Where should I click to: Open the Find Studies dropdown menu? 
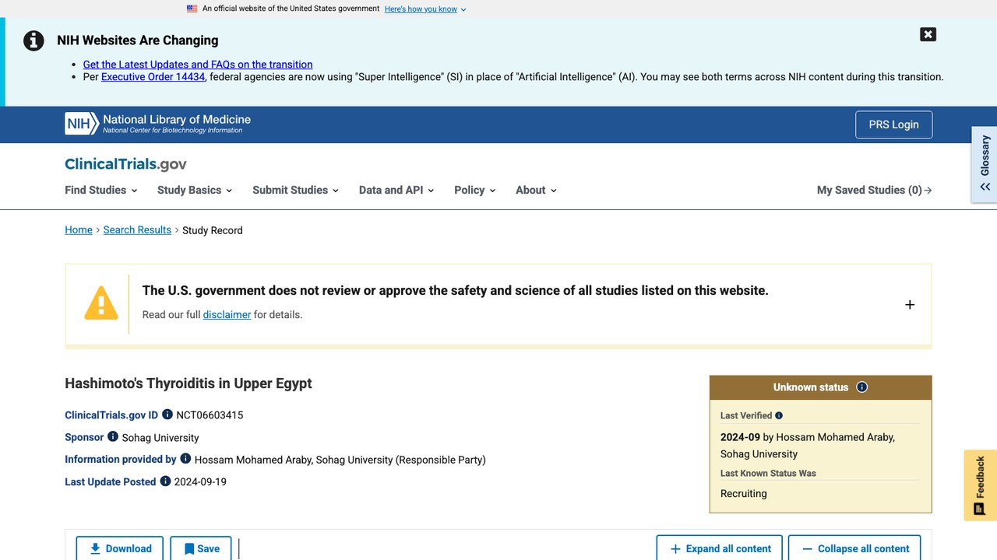101,190
